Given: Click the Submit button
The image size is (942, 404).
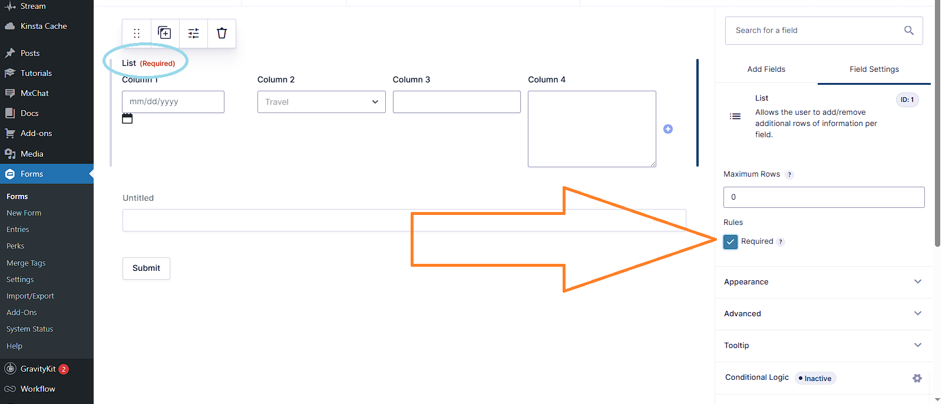Looking at the screenshot, I should coord(146,268).
